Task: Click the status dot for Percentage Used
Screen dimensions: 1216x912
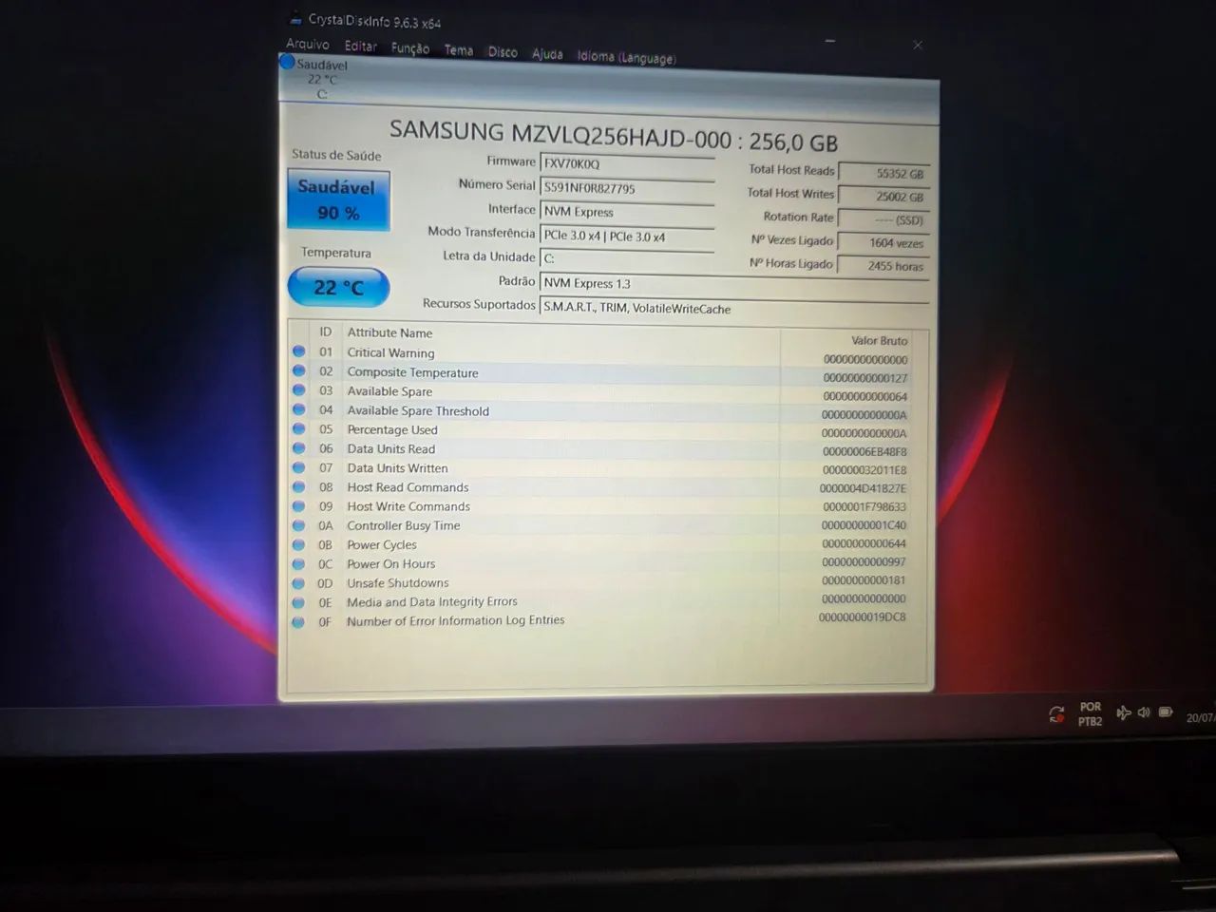Action: pos(299,428)
